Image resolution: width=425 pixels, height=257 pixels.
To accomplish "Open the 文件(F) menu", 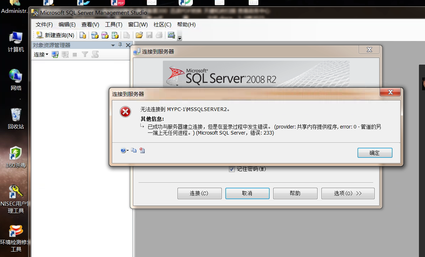I will (44, 25).
